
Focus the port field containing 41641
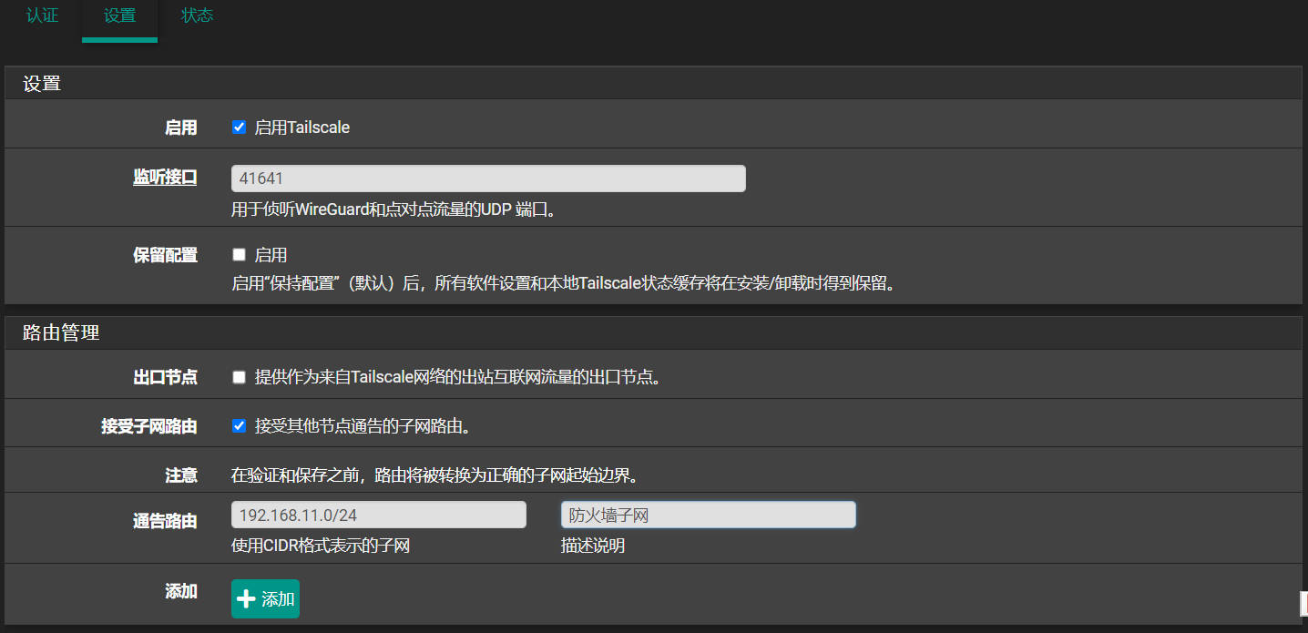point(488,179)
